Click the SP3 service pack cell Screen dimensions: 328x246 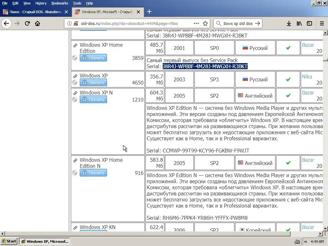tap(214, 79)
